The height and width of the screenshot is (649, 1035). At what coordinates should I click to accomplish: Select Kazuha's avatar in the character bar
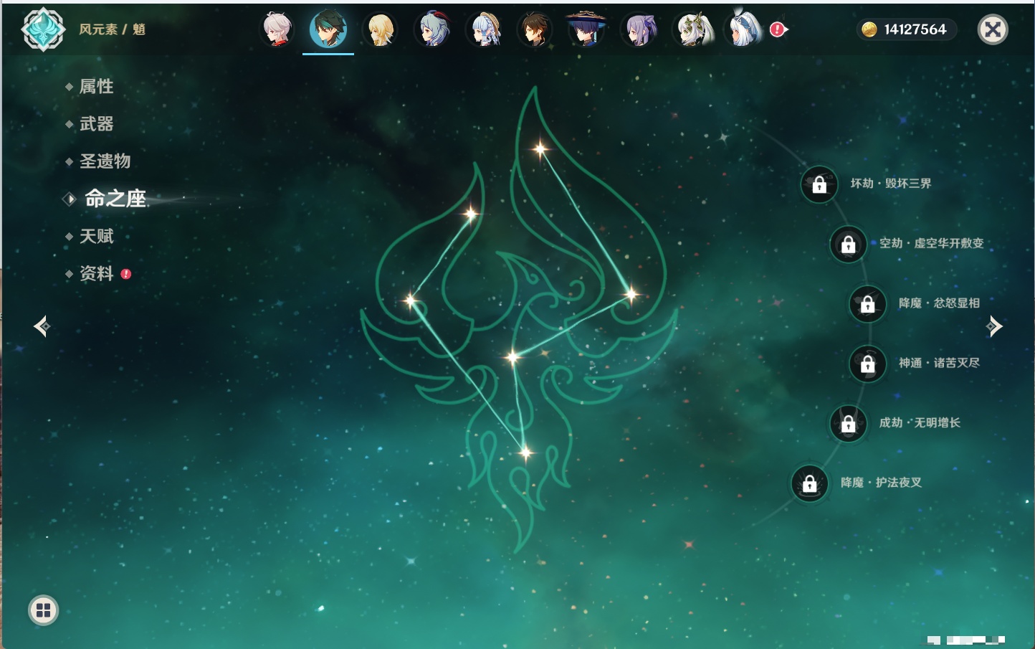coord(277,29)
